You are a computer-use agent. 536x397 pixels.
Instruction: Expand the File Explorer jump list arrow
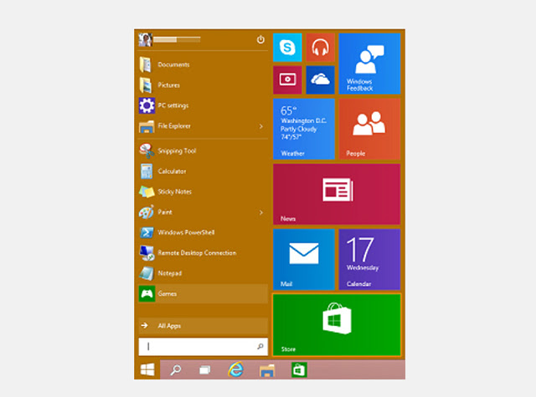(261, 126)
